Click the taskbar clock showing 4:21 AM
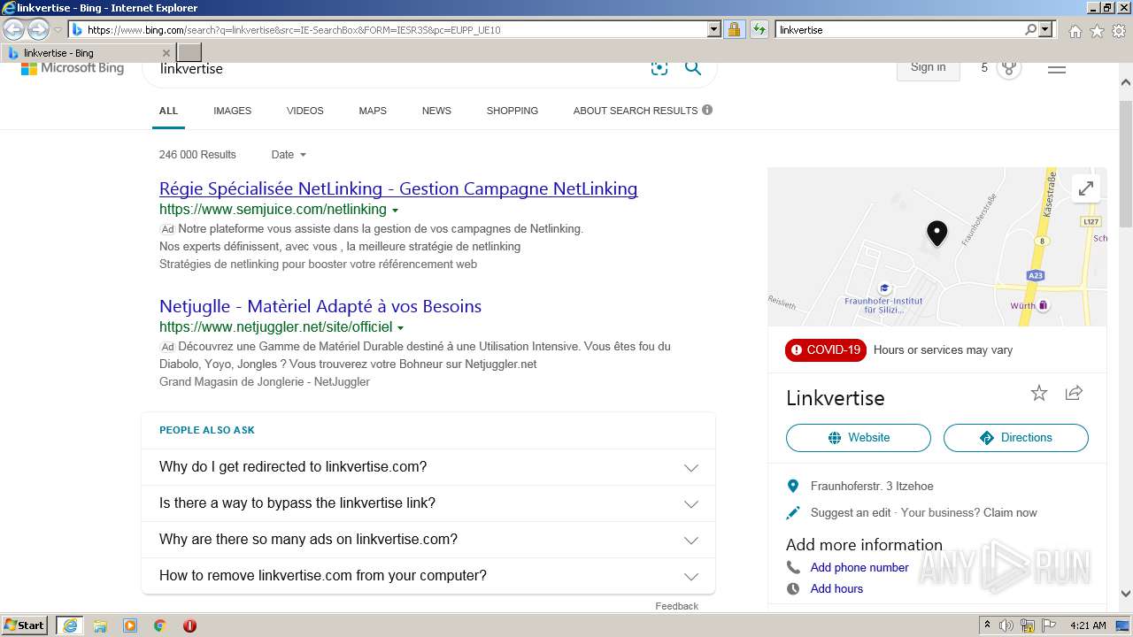The width and height of the screenshot is (1133, 637). click(1088, 625)
